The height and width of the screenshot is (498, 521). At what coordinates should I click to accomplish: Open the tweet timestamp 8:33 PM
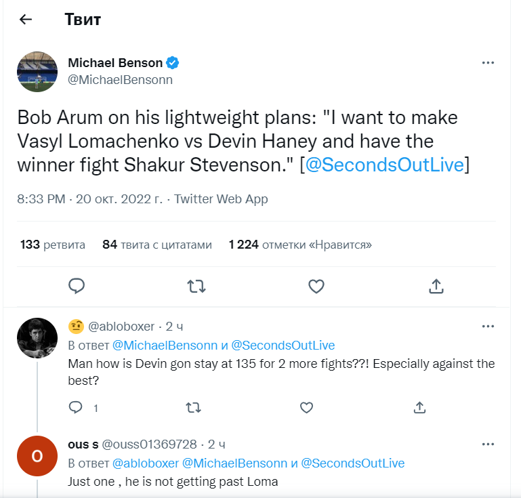[x=41, y=199]
